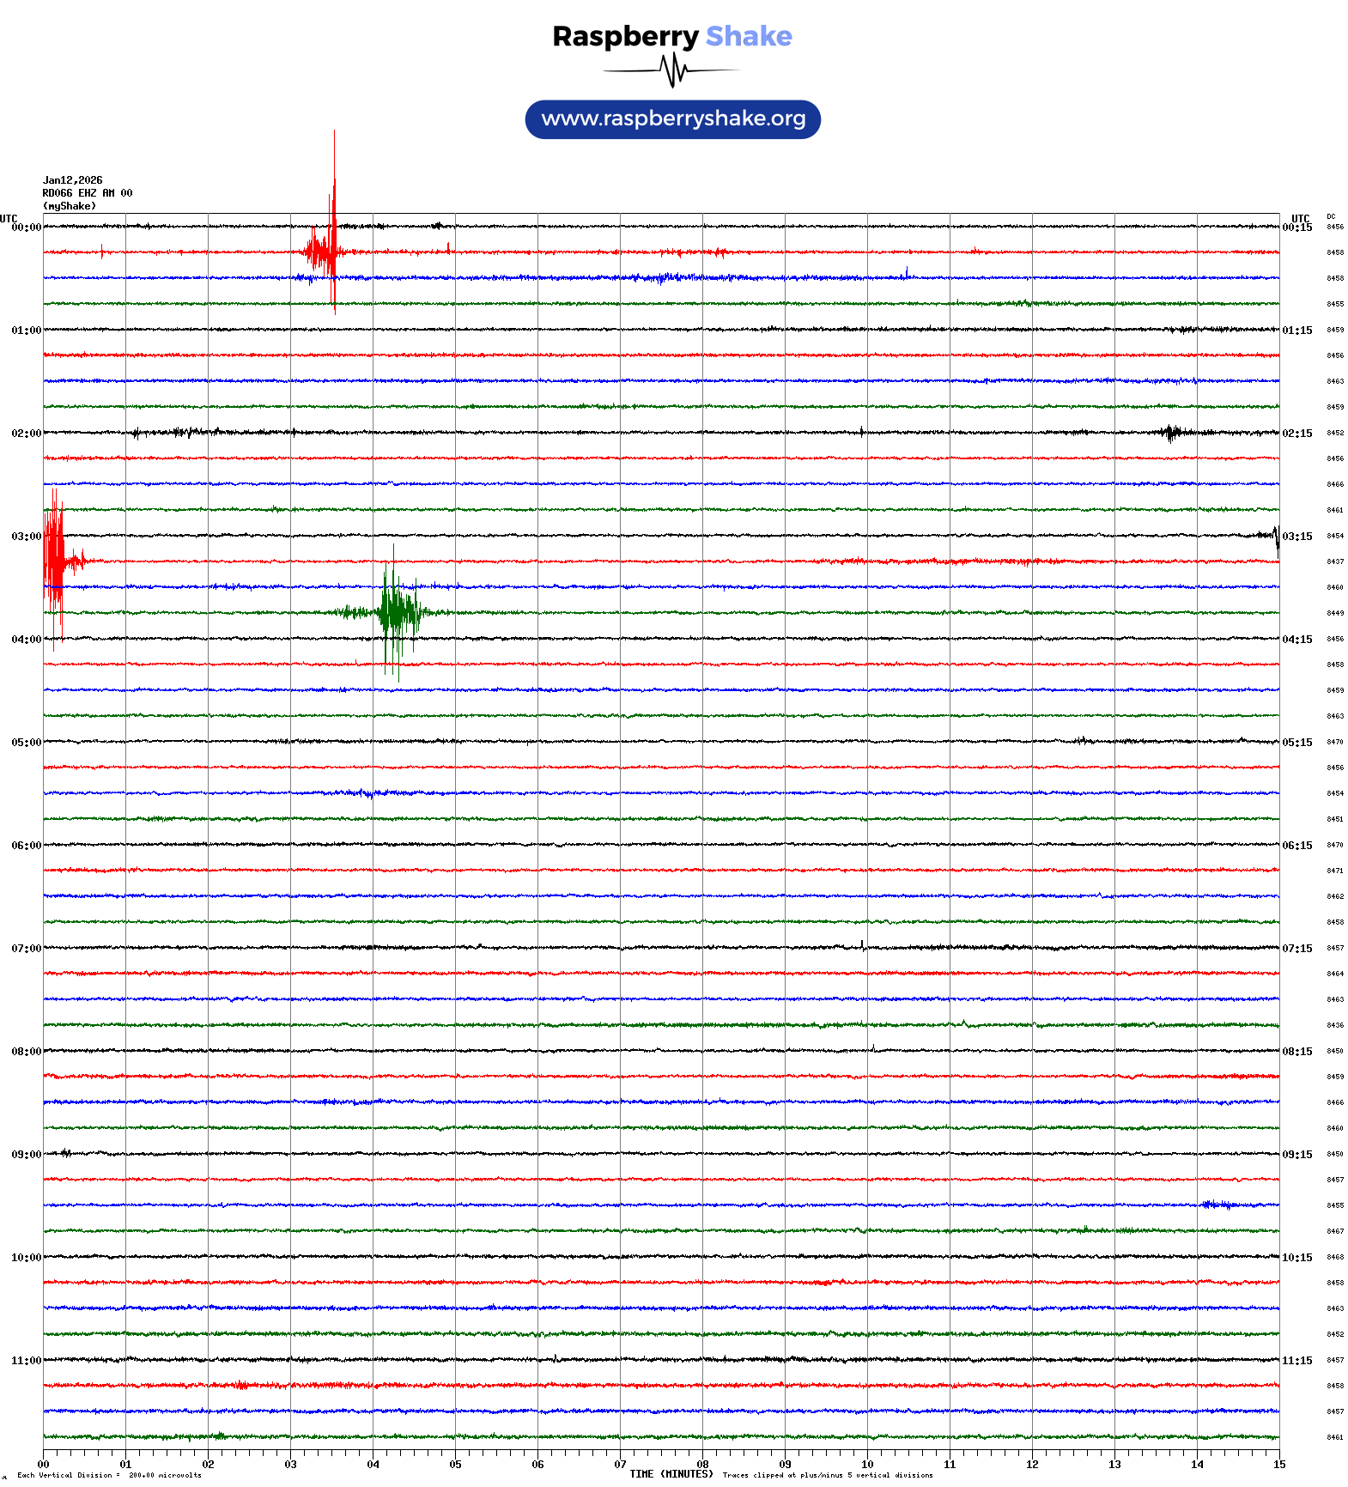Click the black spike at end of 03:00 trace
This screenshot has height=1487, width=1348.
(x=1276, y=538)
